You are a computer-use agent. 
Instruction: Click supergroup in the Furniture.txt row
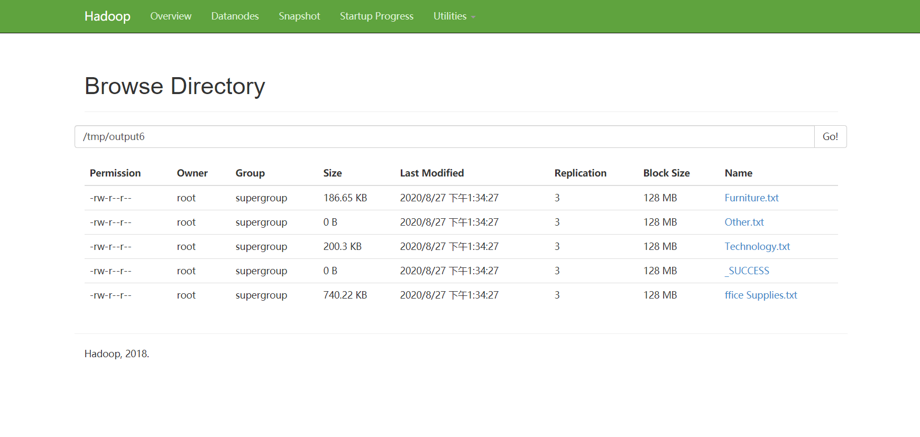click(261, 198)
